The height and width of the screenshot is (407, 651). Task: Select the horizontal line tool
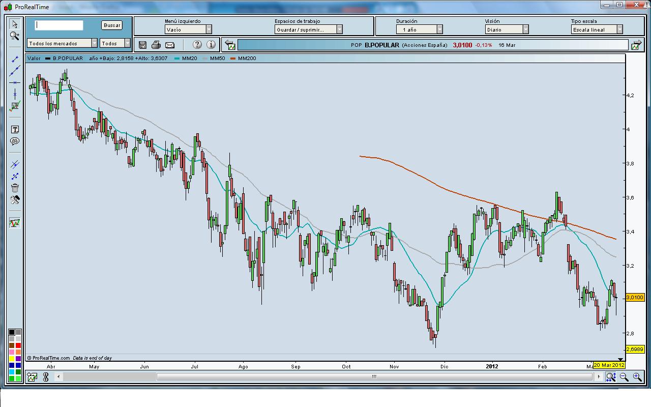pos(15,82)
